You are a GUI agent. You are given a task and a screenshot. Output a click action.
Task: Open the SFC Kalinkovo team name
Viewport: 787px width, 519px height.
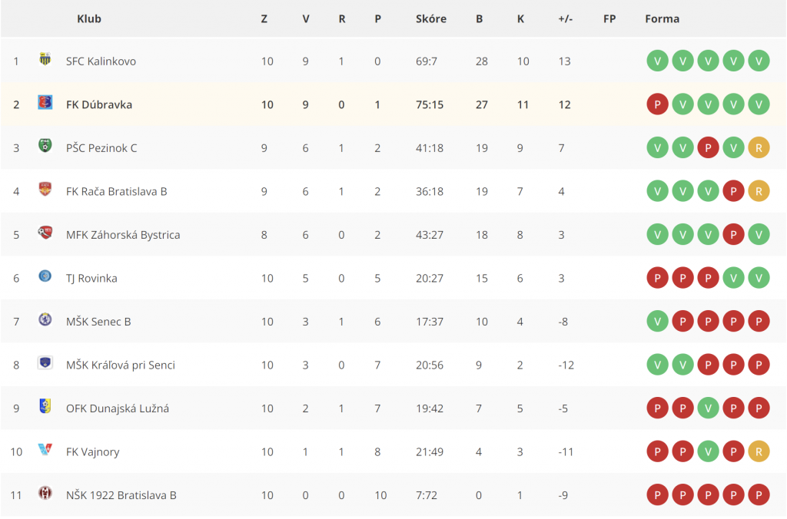click(101, 61)
